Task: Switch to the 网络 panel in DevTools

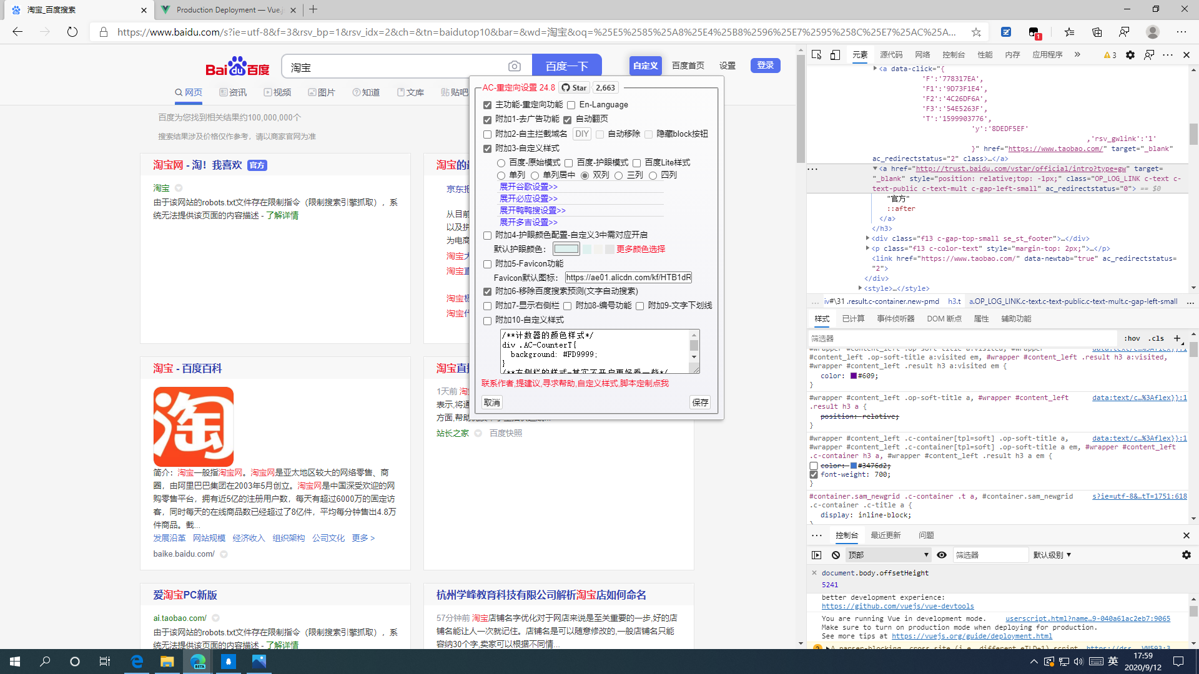Action: 922,55
